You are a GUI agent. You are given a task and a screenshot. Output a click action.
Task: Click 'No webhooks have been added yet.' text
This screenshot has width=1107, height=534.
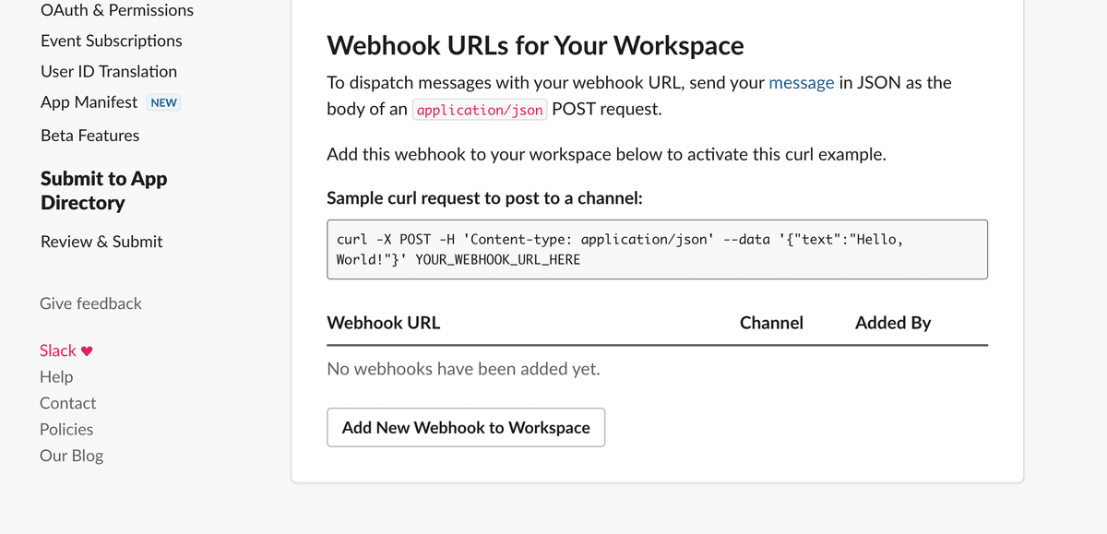point(463,369)
